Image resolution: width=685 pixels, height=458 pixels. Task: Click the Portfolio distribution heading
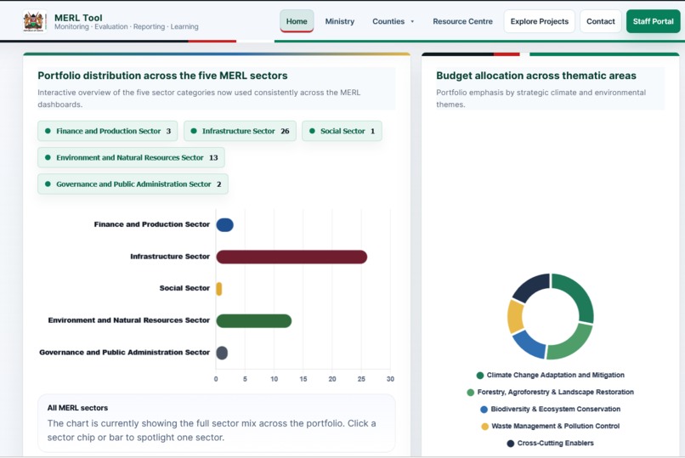tap(162, 76)
